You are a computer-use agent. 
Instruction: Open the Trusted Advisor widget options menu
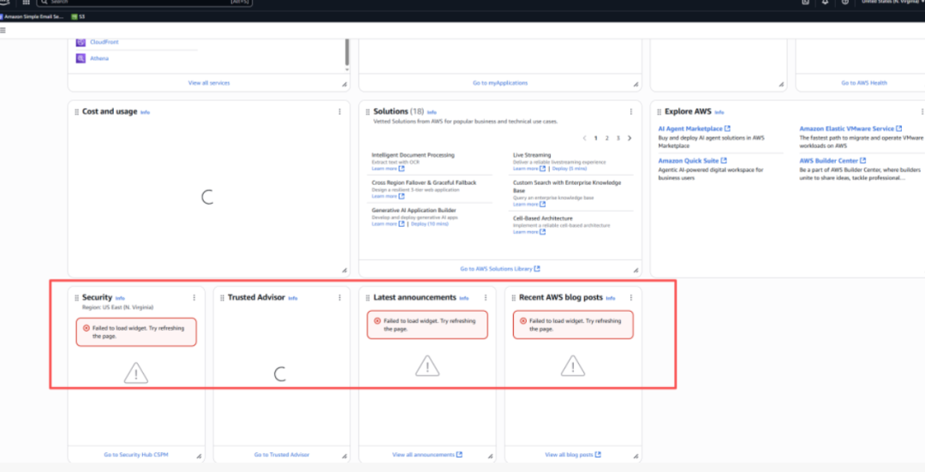tap(340, 298)
